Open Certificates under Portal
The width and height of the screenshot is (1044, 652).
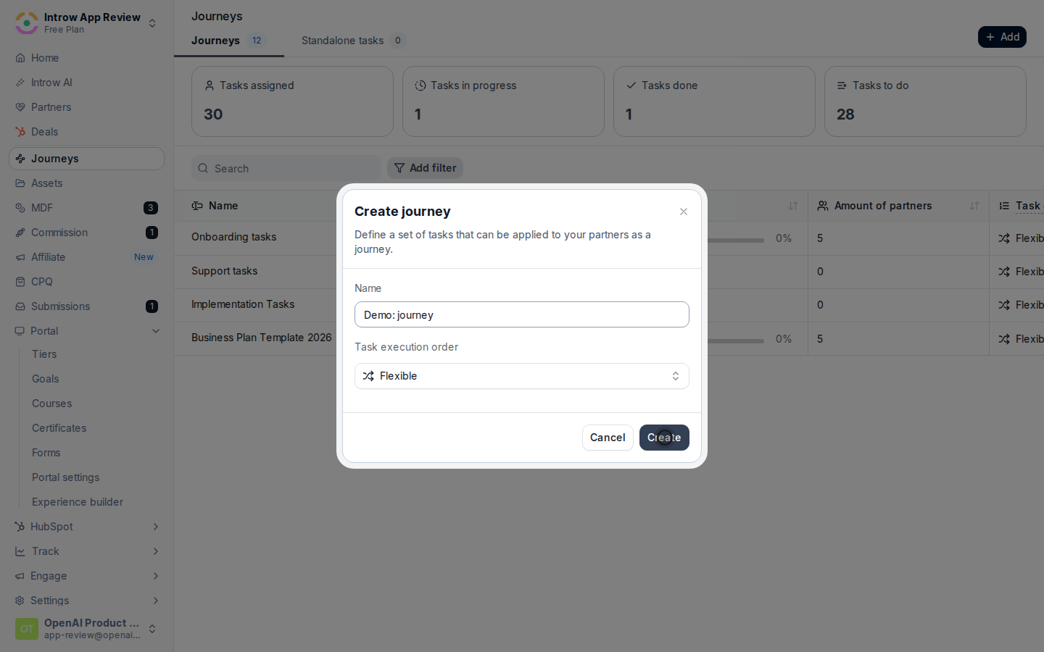[x=59, y=428]
